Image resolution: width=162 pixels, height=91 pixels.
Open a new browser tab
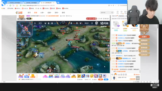58,3
